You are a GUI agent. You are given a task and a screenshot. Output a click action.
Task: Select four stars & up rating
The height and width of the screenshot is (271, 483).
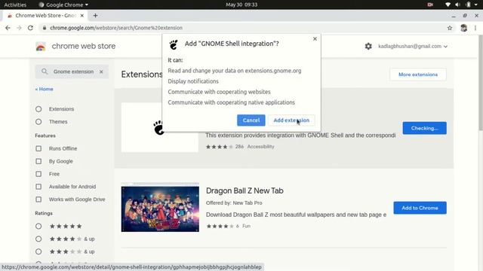pyautogui.click(x=38, y=239)
